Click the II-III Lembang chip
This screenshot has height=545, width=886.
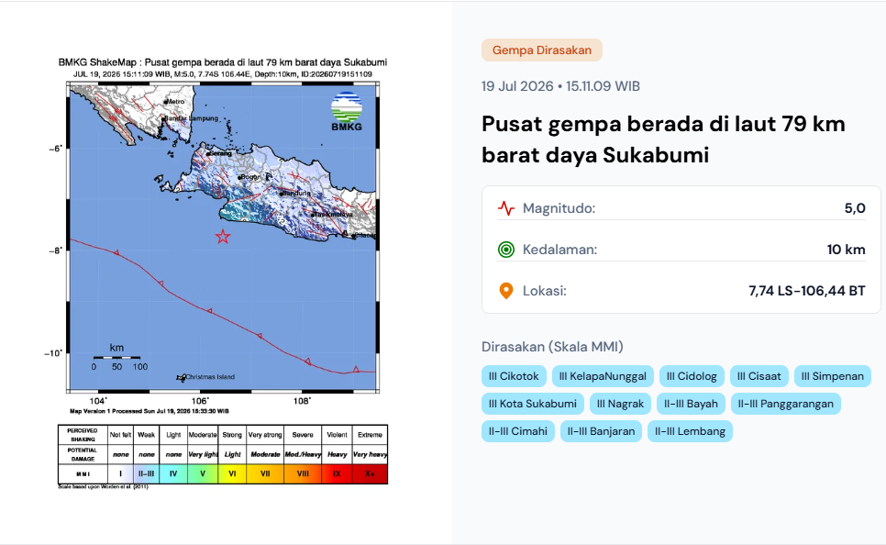pos(690,431)
